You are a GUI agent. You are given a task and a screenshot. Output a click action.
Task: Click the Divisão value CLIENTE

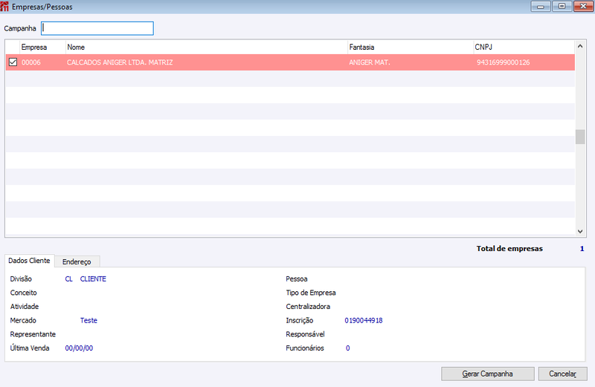click(93, 279)
